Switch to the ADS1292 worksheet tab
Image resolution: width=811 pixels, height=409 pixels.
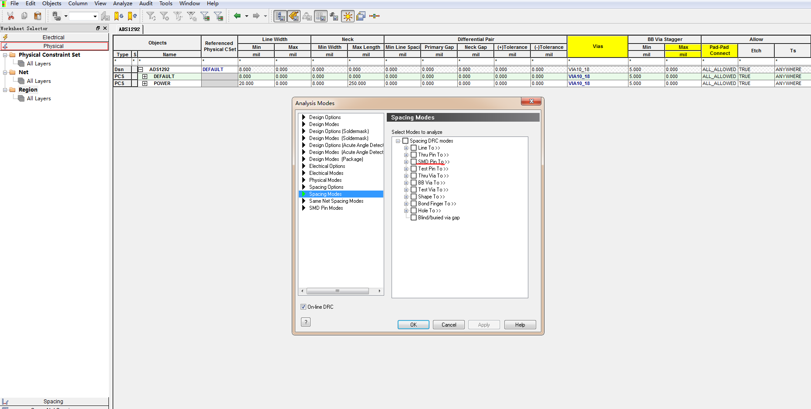click(129, 29)
